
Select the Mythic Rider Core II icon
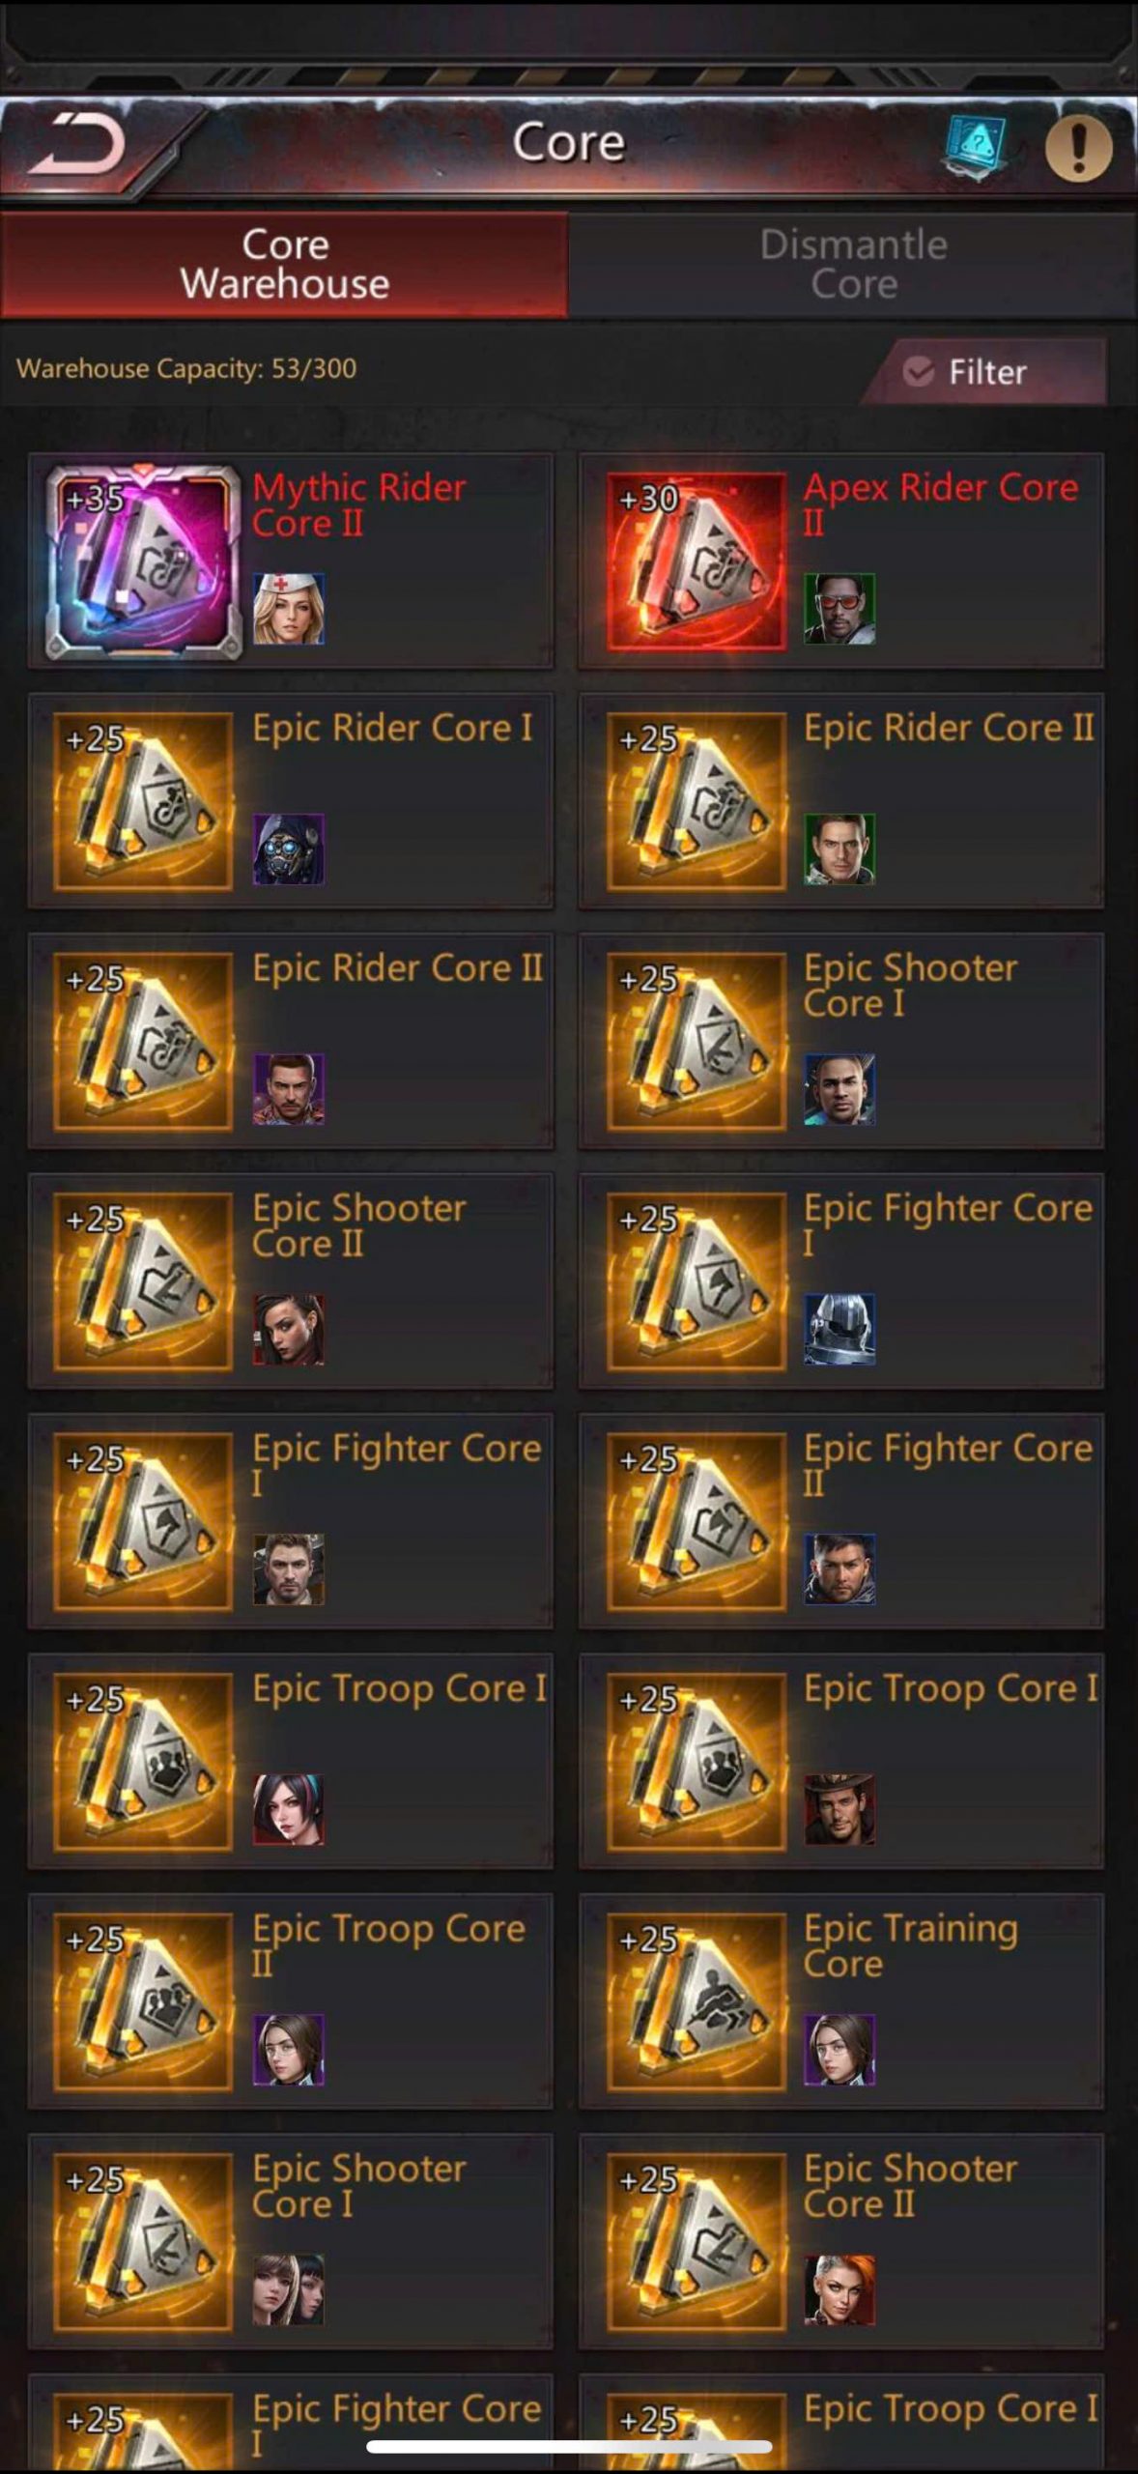143,561
